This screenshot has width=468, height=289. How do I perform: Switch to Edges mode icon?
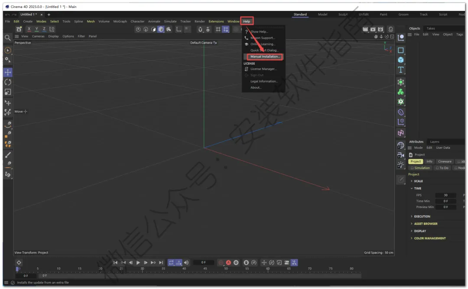point(146,29)
